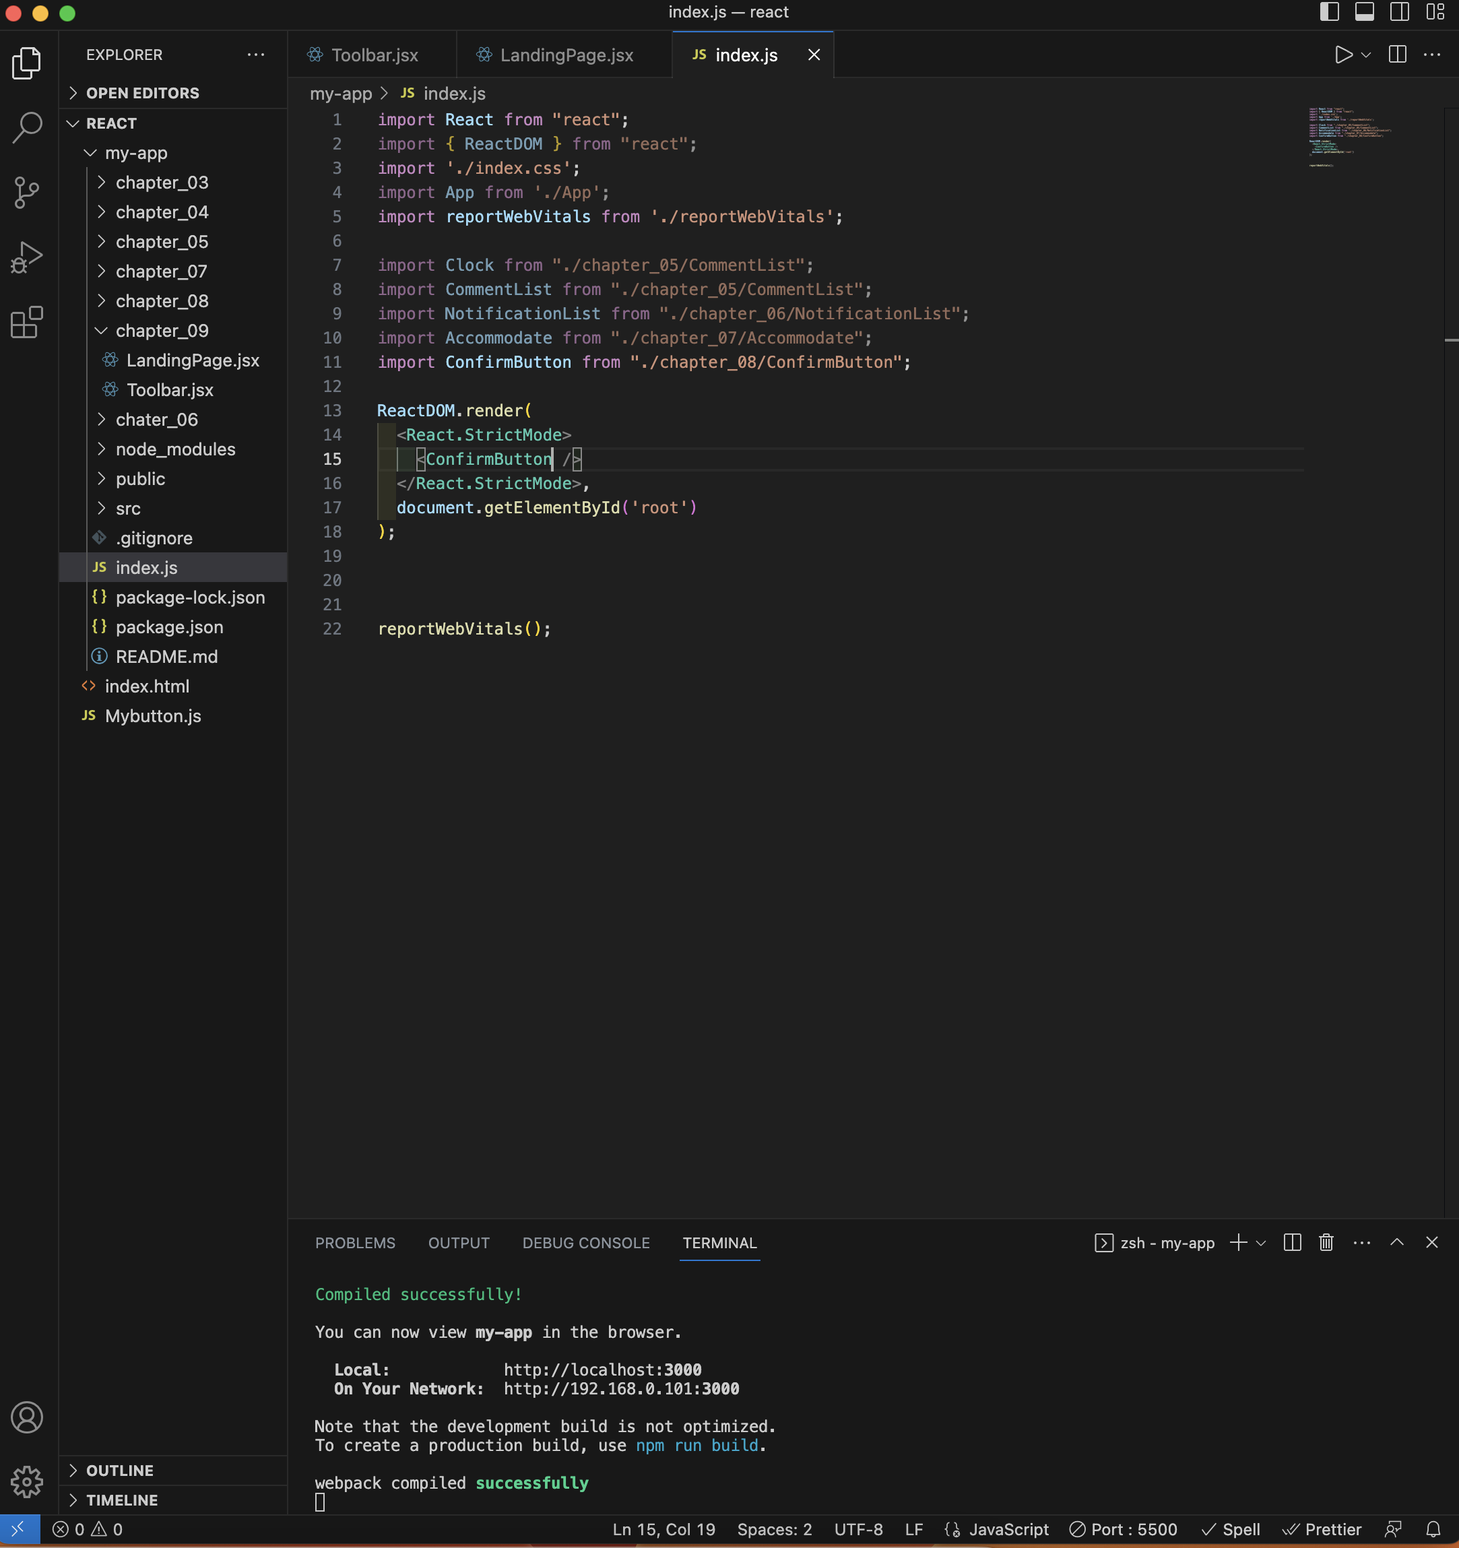Viewport: 1459px width, 1548px height.
Task: Change indentation via Spaces: 2
Action: click(774, 1529)
